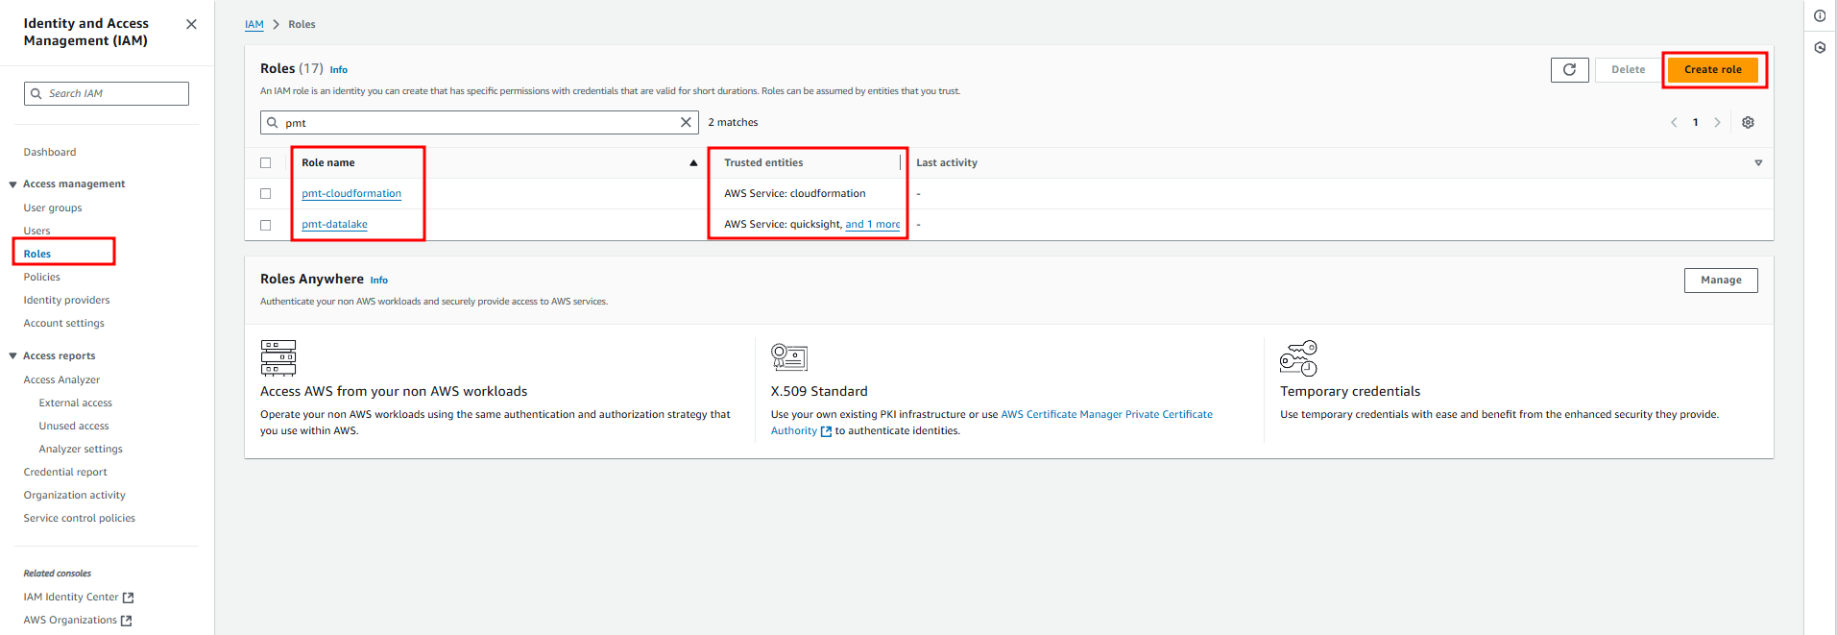Open the info panel icon at top right
Screen dimensions: 1837x635
[1820, 15]
